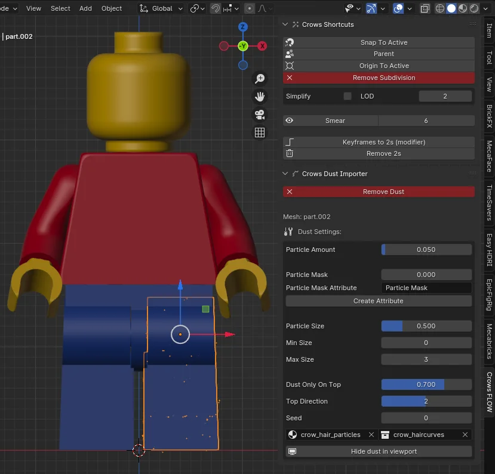Toggle X-ray view in the viewport header
This screenshot has width=495, height=474.
coord(426,8)
